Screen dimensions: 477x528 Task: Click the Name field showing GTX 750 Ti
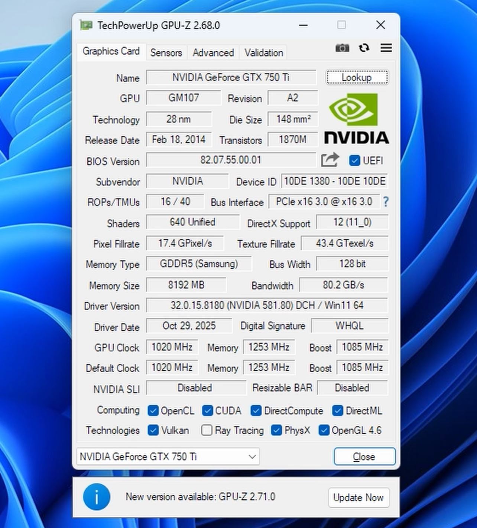pos(231,77)
